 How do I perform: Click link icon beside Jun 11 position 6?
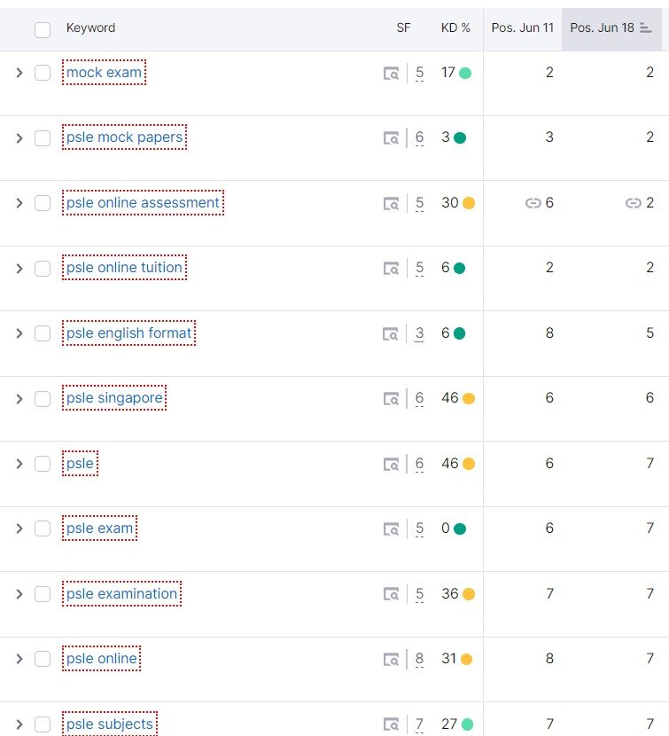pos(533,203)
